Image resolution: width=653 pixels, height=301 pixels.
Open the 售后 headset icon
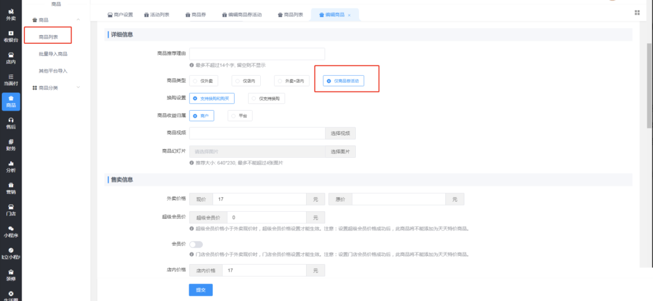pyautogui.click(x=11, y=122)
